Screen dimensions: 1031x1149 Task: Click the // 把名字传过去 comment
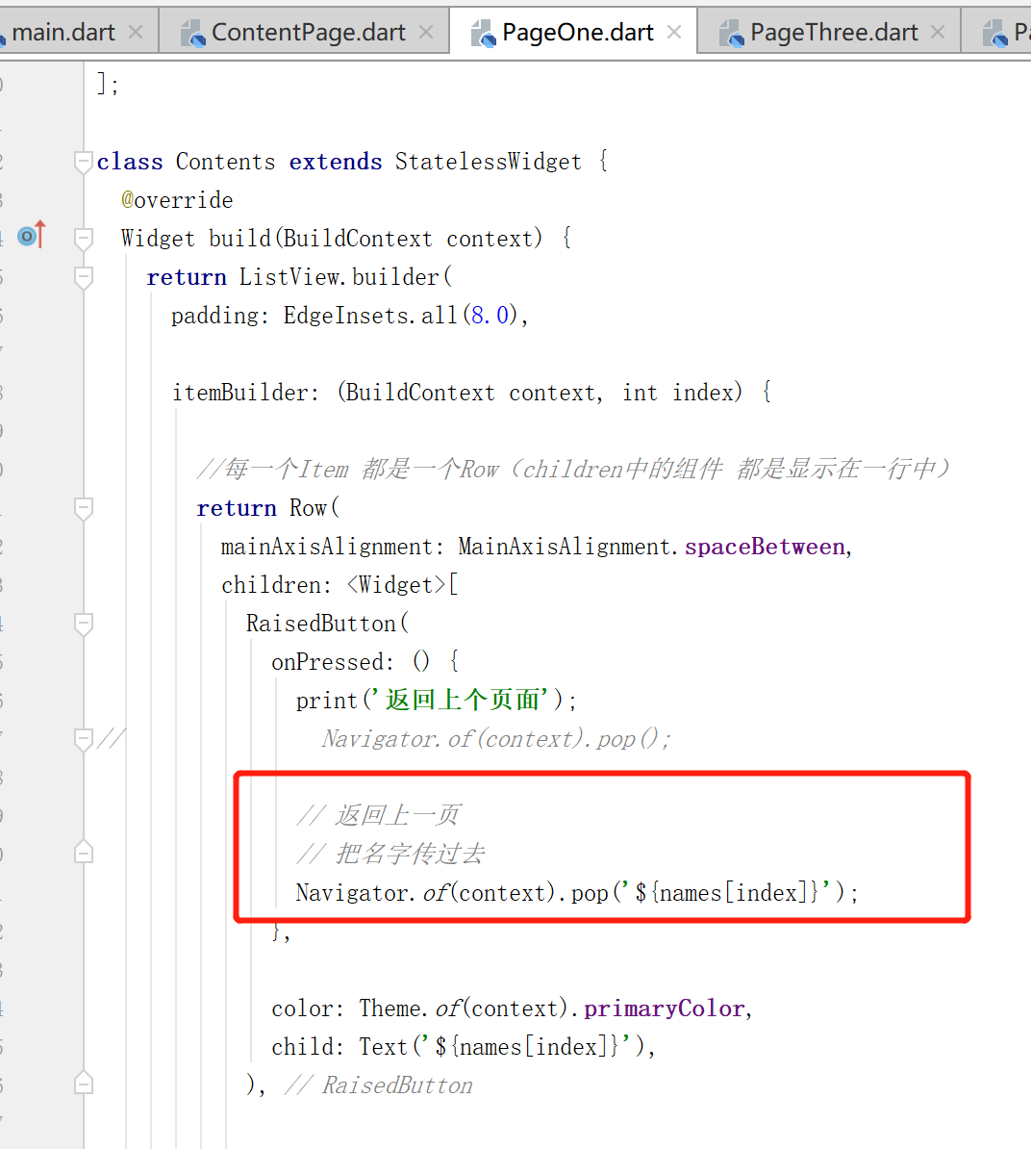coord(390,854)
